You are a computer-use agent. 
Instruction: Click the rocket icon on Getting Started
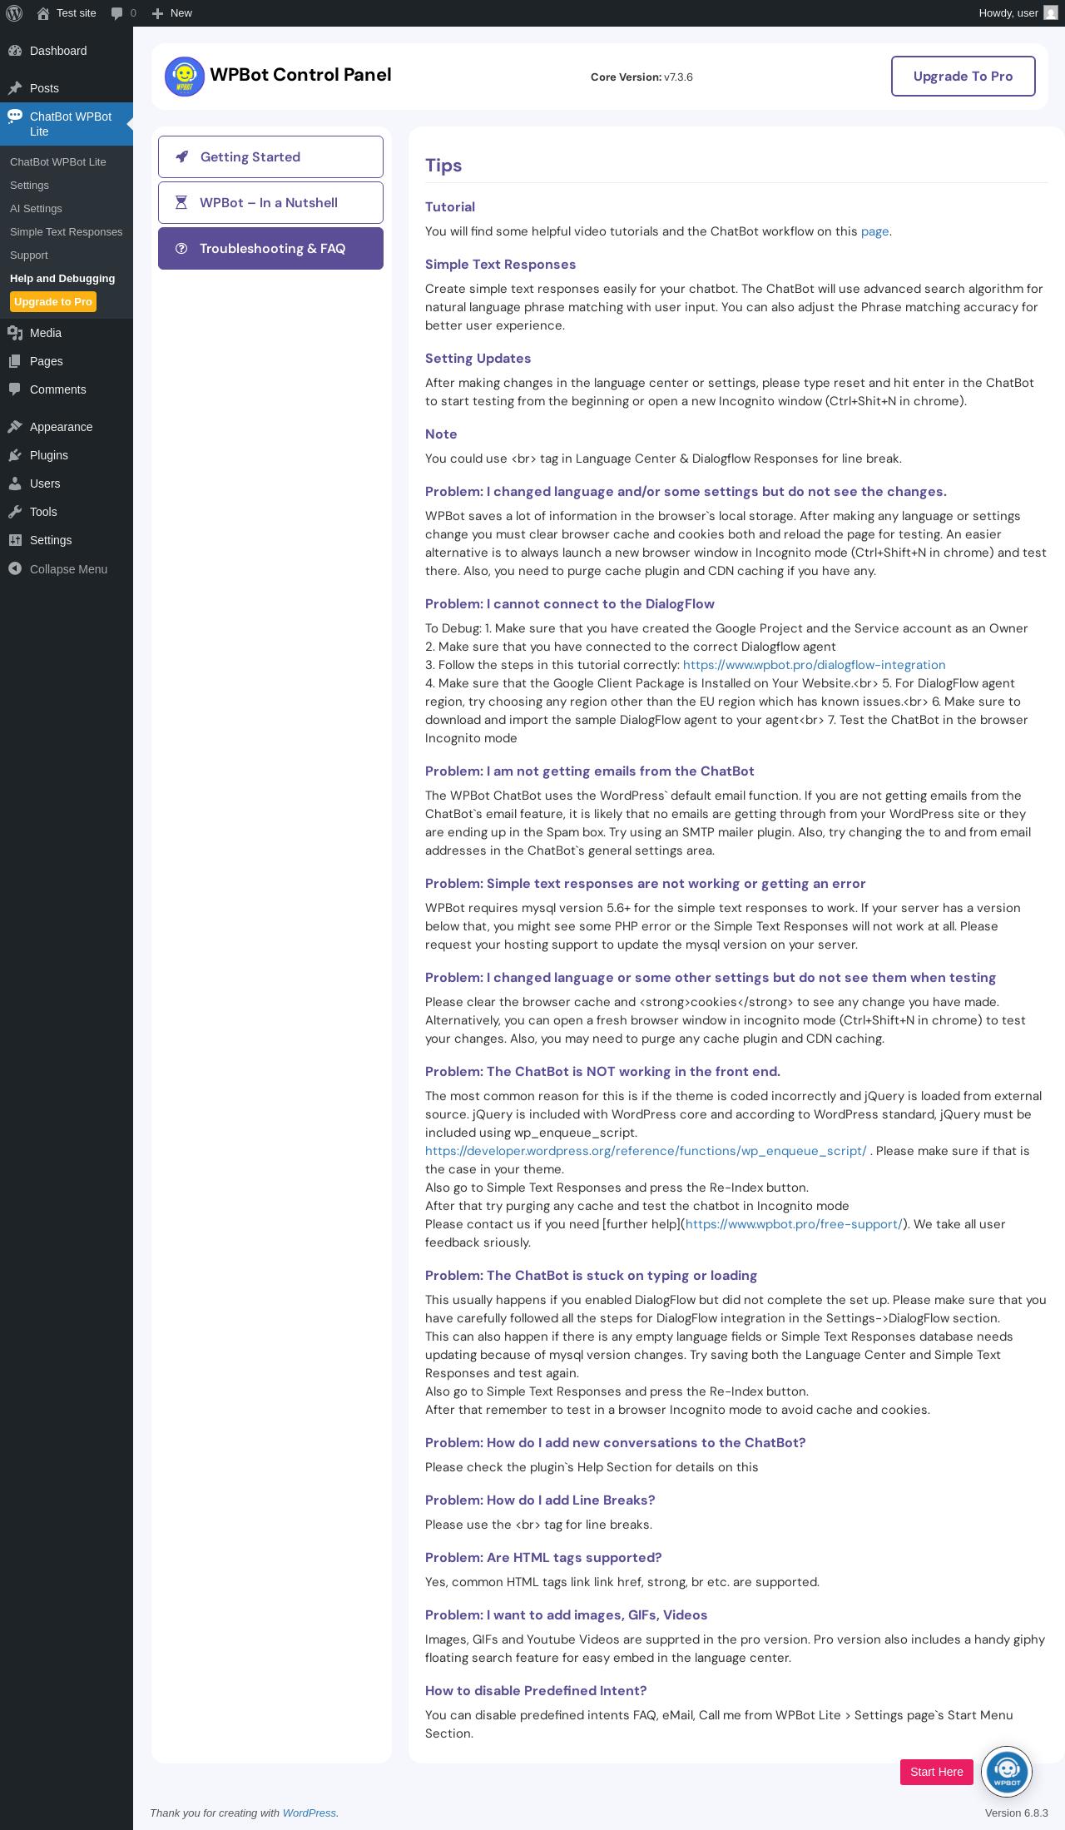(182, 156)
